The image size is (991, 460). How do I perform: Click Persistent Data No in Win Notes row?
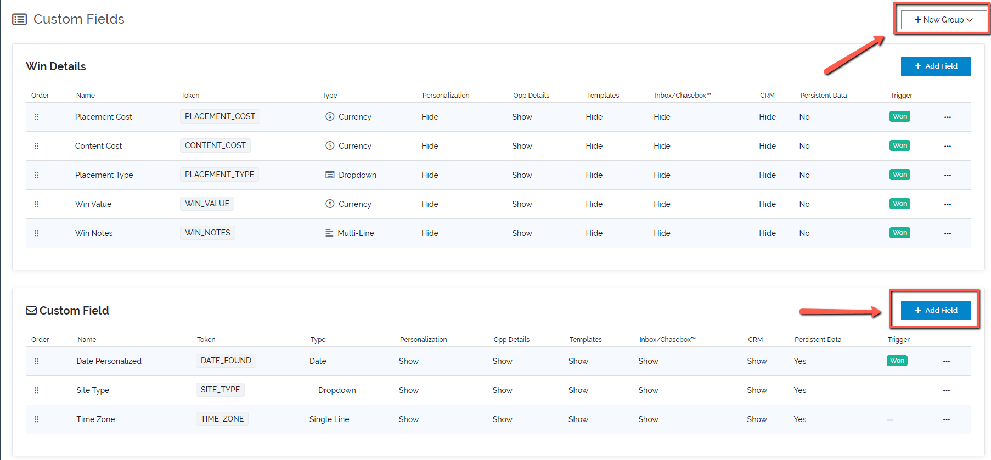[804, 233]
